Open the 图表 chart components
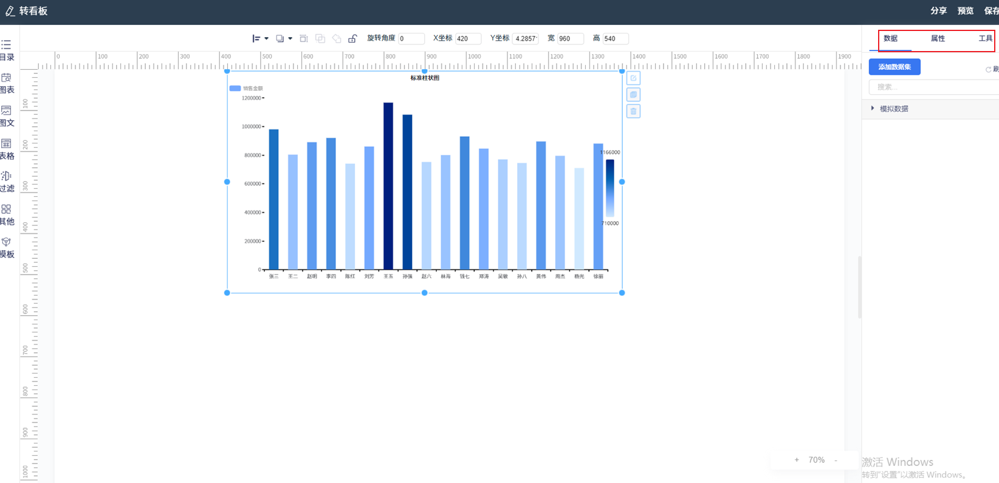999x483 pixels. tap(7, 83)
